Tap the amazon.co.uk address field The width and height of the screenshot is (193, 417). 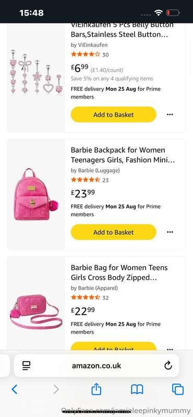(96, 366)
